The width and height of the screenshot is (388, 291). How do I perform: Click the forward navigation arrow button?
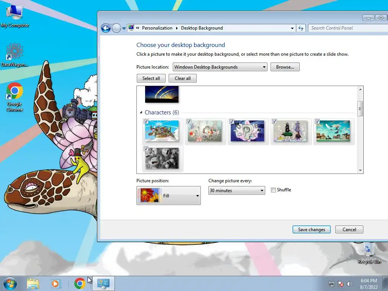[x=116, y=28]
